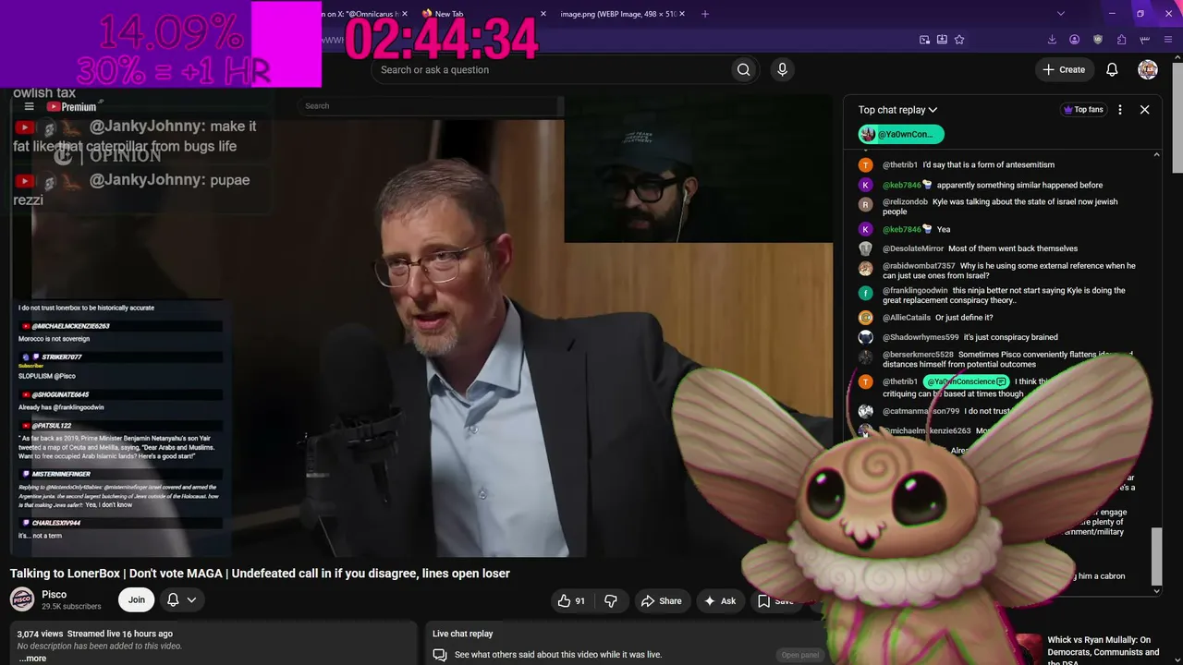Screen dimensions: 1183x665
Task: Select @DesolateMirror's chat username
Action: 913,248
